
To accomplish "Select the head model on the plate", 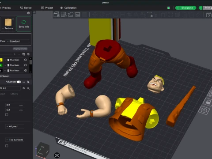I will (x=156, y=84).
